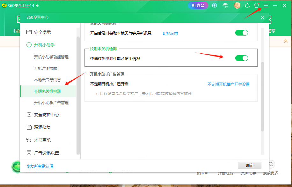The height and width of the screenshot is (187, 292).
Task: Expand the 安全防护中心 settings category
Action: click(46, 115)
